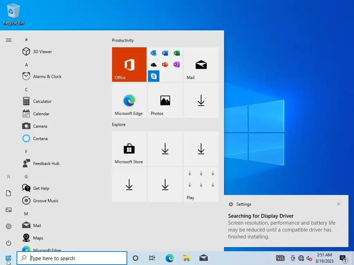Viewport: 354px width, 265px height.
Task: Open the Microsoft Edge tile
Action: point(129,100)
